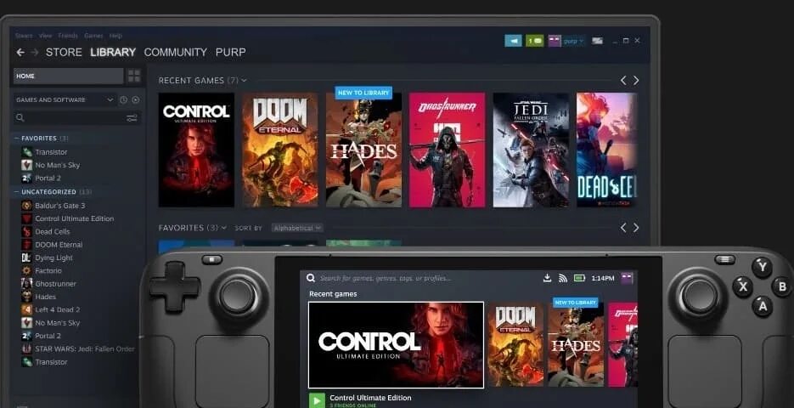Select Hades cover on Steam Deck screen
794x408 pixels.
coord(576,344)
